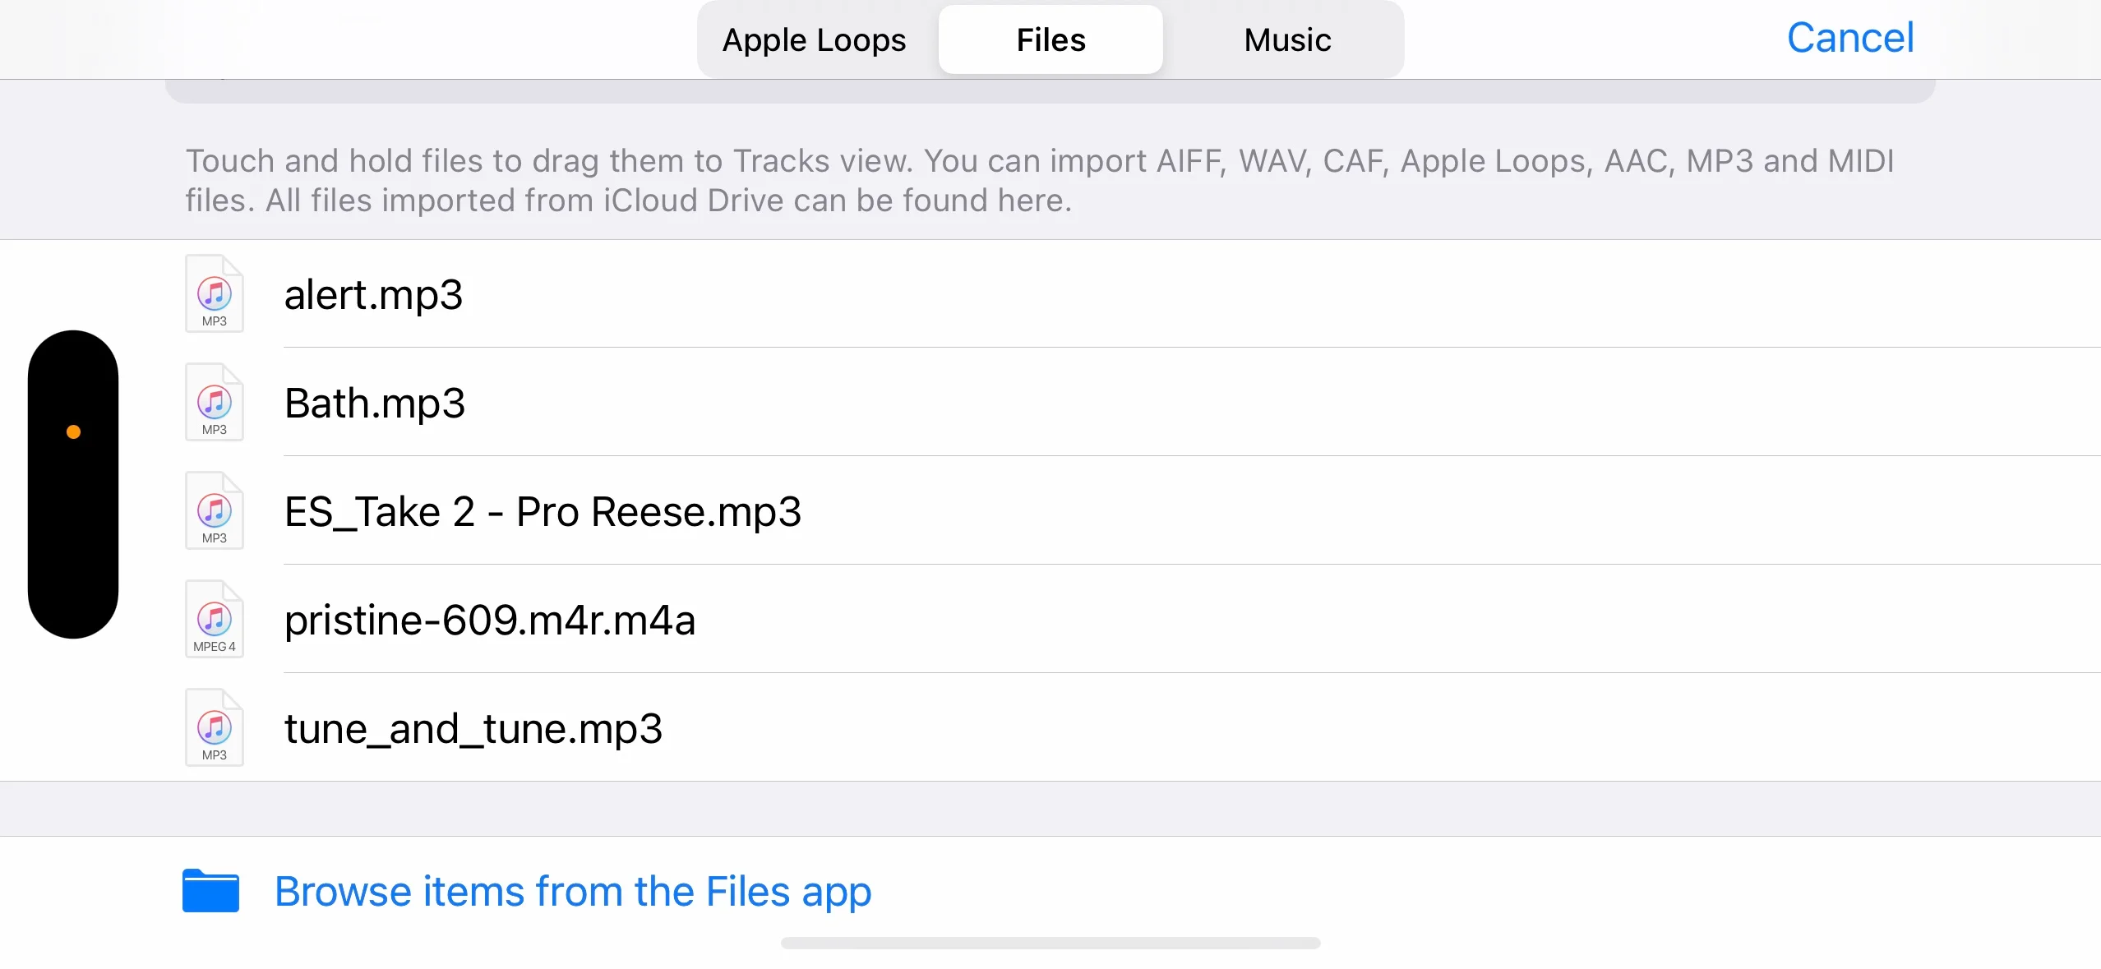The height and width of the screenshot is (969, 2101).
Task: Click the tune_and_tune MP3 file icon
Action: (x=214, y=727)
